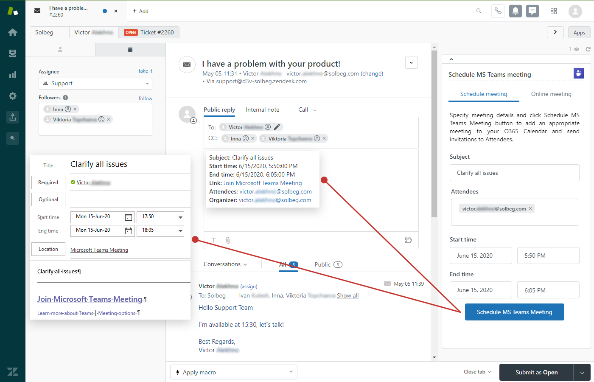Click the follow link
The height and width of the screenshot is (382, 594).
point(146,98)
